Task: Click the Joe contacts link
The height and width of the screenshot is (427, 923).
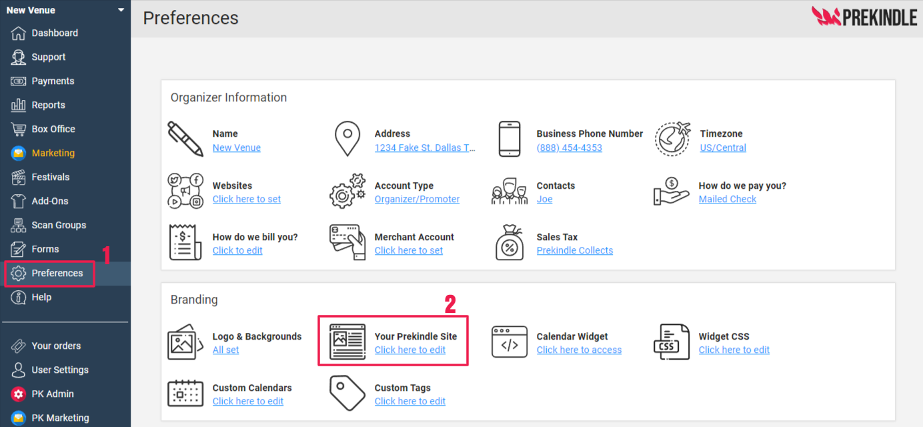Action: [545, 199]
